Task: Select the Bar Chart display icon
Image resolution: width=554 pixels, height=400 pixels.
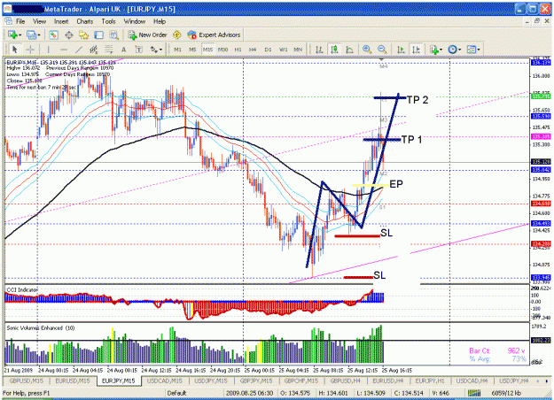Action: coord(319,50)
